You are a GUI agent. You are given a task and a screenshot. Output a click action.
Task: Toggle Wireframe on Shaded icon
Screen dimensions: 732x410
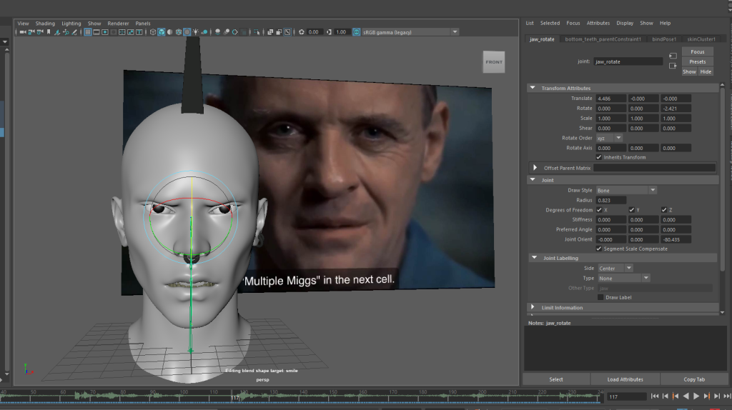pyautogui.click(x=178, y=32)
